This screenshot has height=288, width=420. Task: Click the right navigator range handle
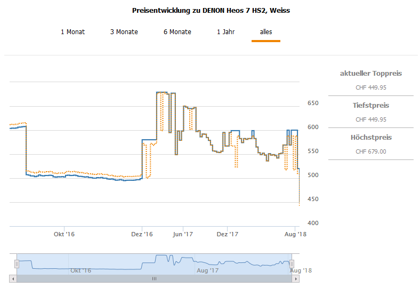click(292, 264)
